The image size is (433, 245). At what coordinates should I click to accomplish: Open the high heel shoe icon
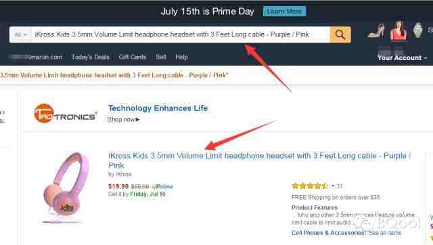coord(376,31)
